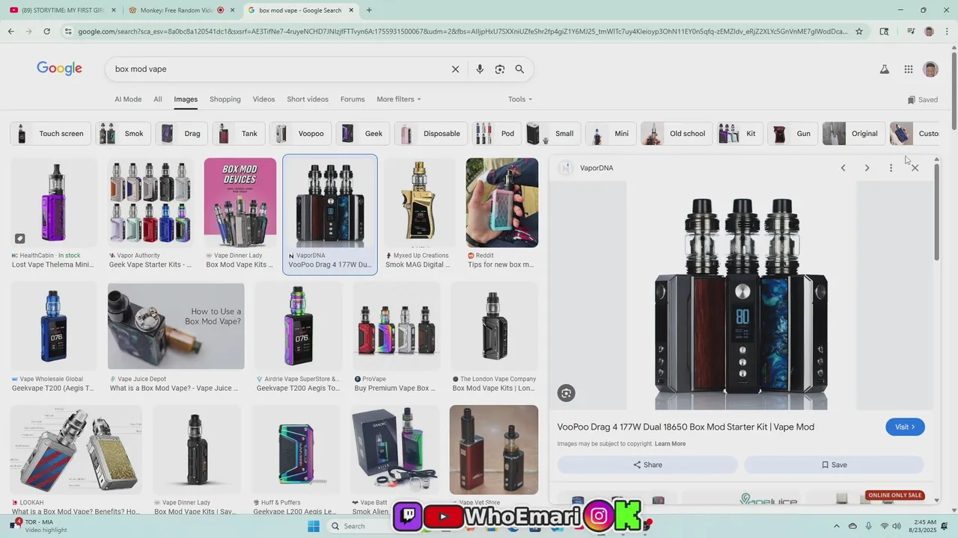
Task: Close the image preview panel
Action: [915, 168]
